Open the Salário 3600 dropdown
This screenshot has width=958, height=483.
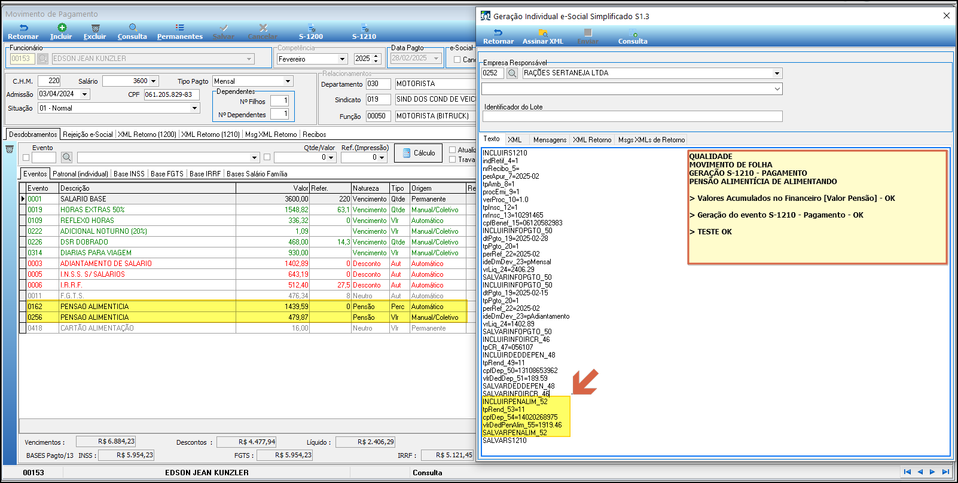154,81
